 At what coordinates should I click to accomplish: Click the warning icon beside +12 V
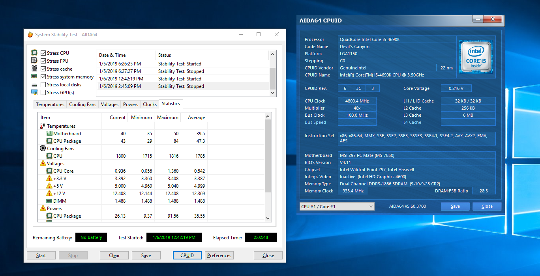(x=49, y=193)
